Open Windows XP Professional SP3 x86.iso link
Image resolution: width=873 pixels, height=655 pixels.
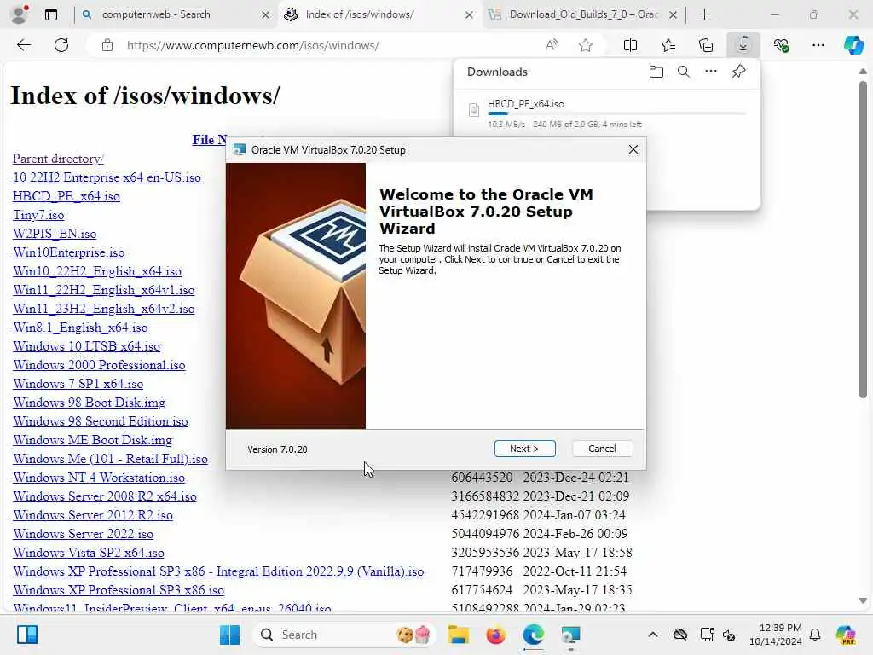coord(119,590)
